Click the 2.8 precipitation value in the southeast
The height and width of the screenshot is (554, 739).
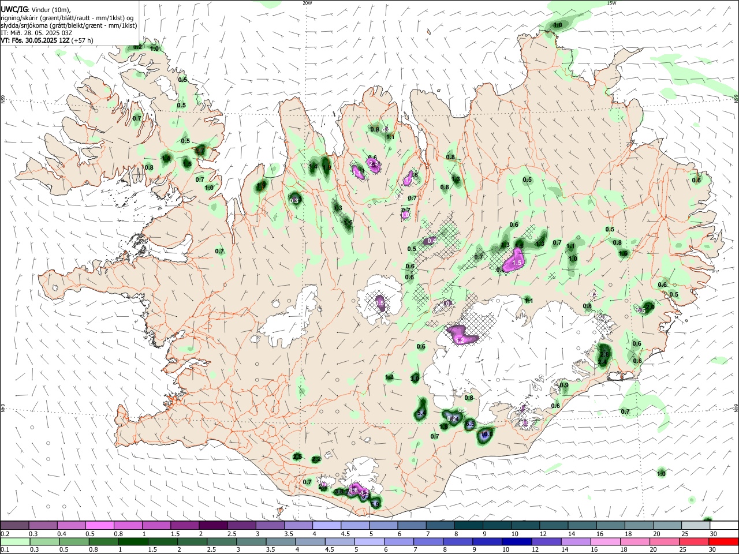coord(605,354)
